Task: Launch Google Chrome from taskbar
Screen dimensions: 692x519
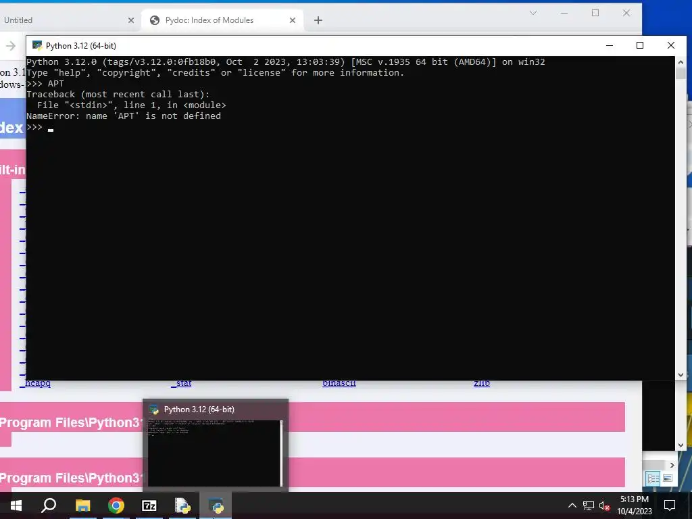Action: click(x=116, y=505)
